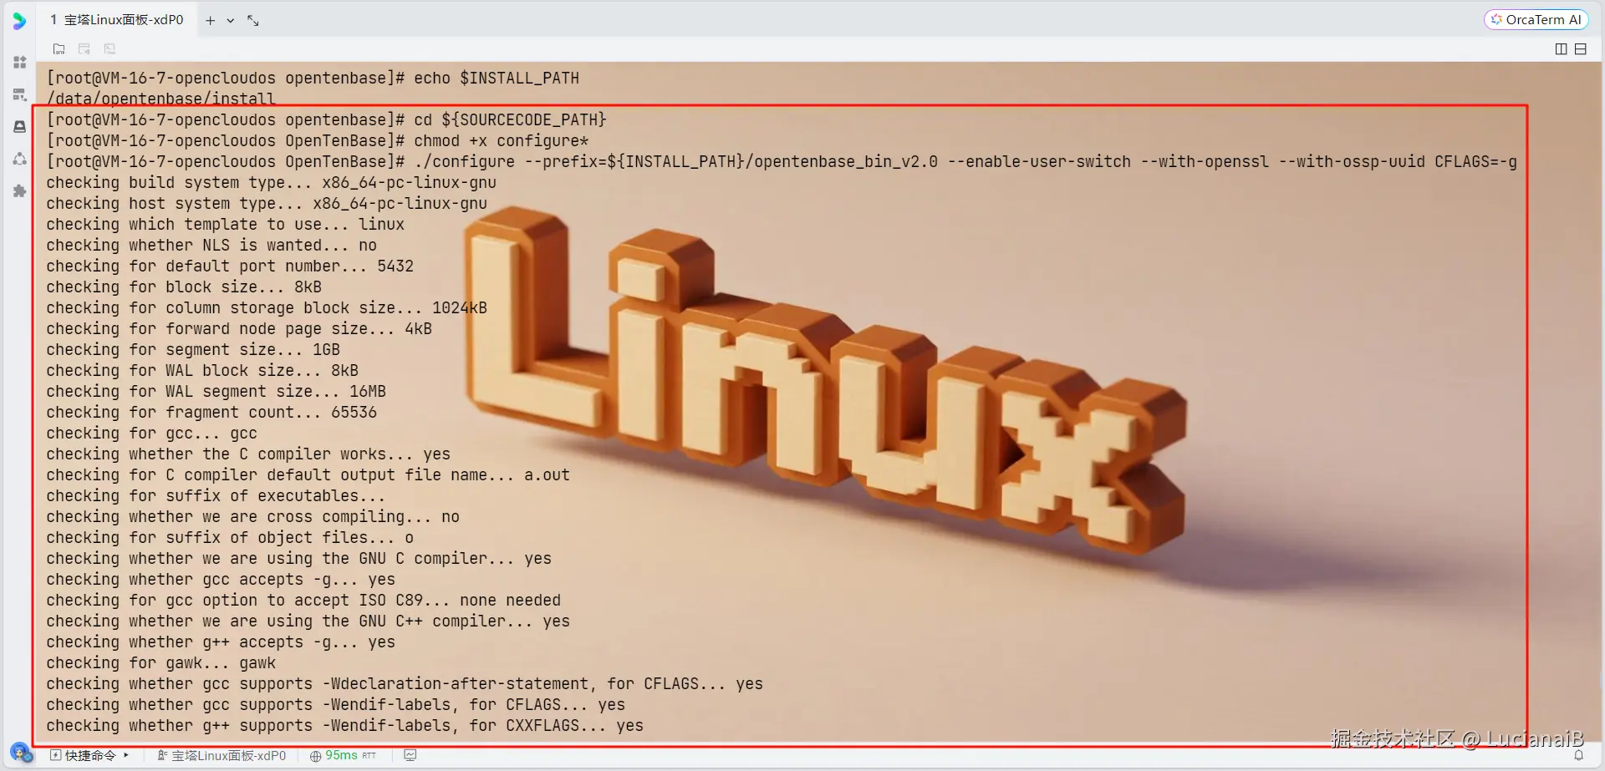Click the terminal command icon in toolbar
This screenshot has width=1605, height=771.
(110, 49)
